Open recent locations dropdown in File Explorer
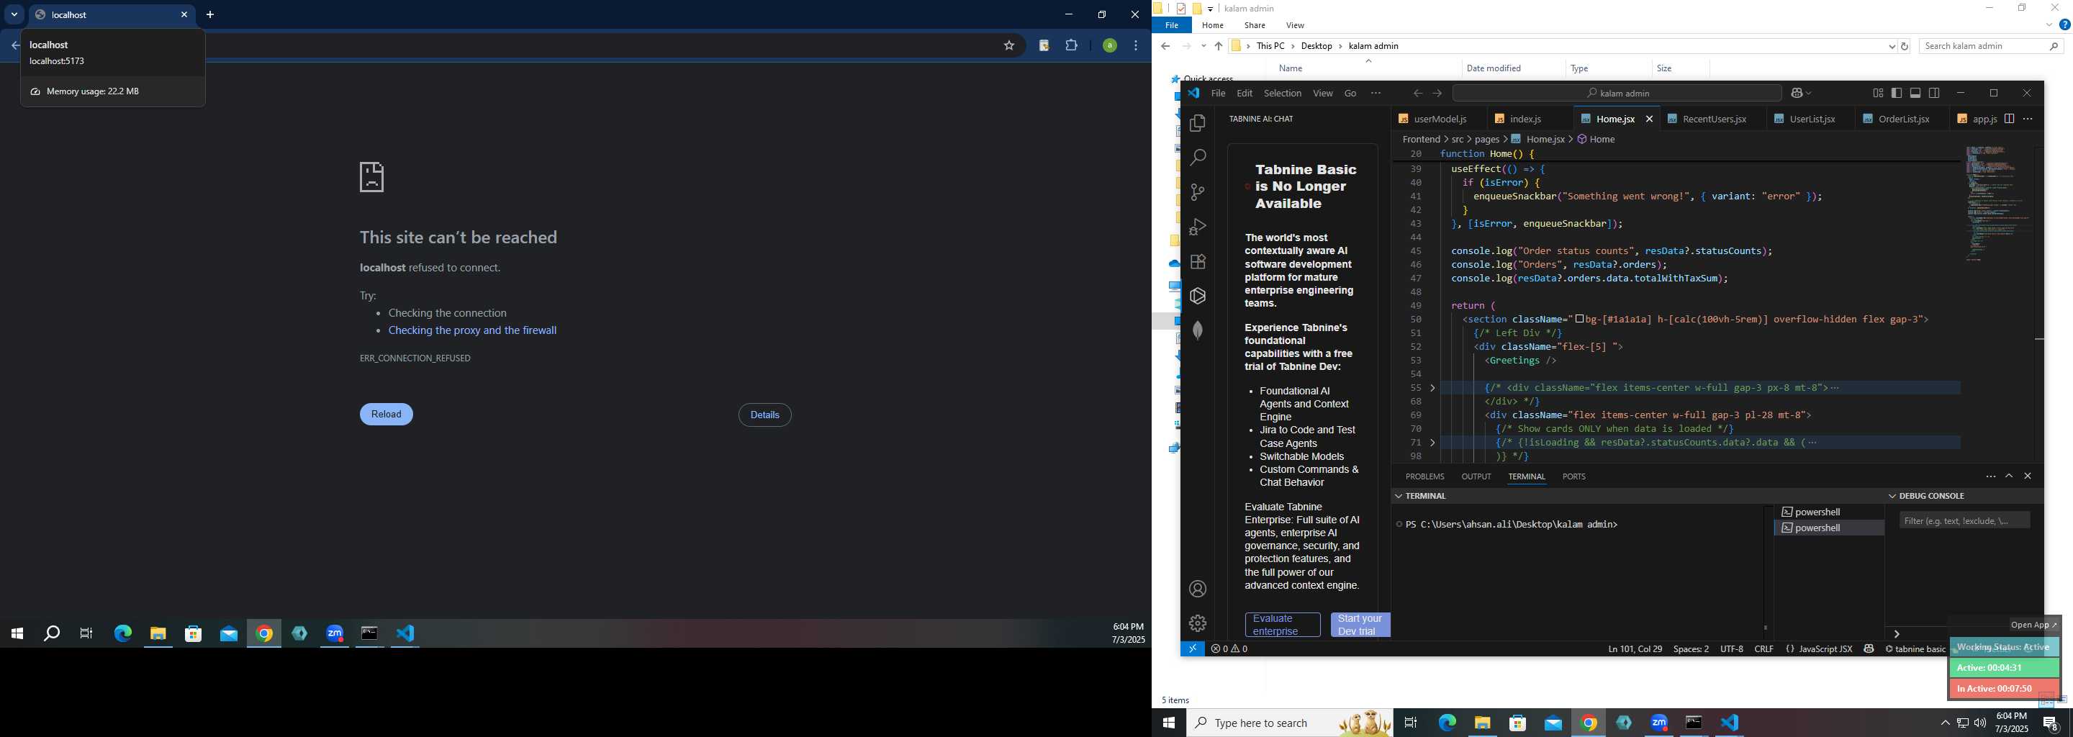Viewport: 2073px width, 737px height. 1203,47
